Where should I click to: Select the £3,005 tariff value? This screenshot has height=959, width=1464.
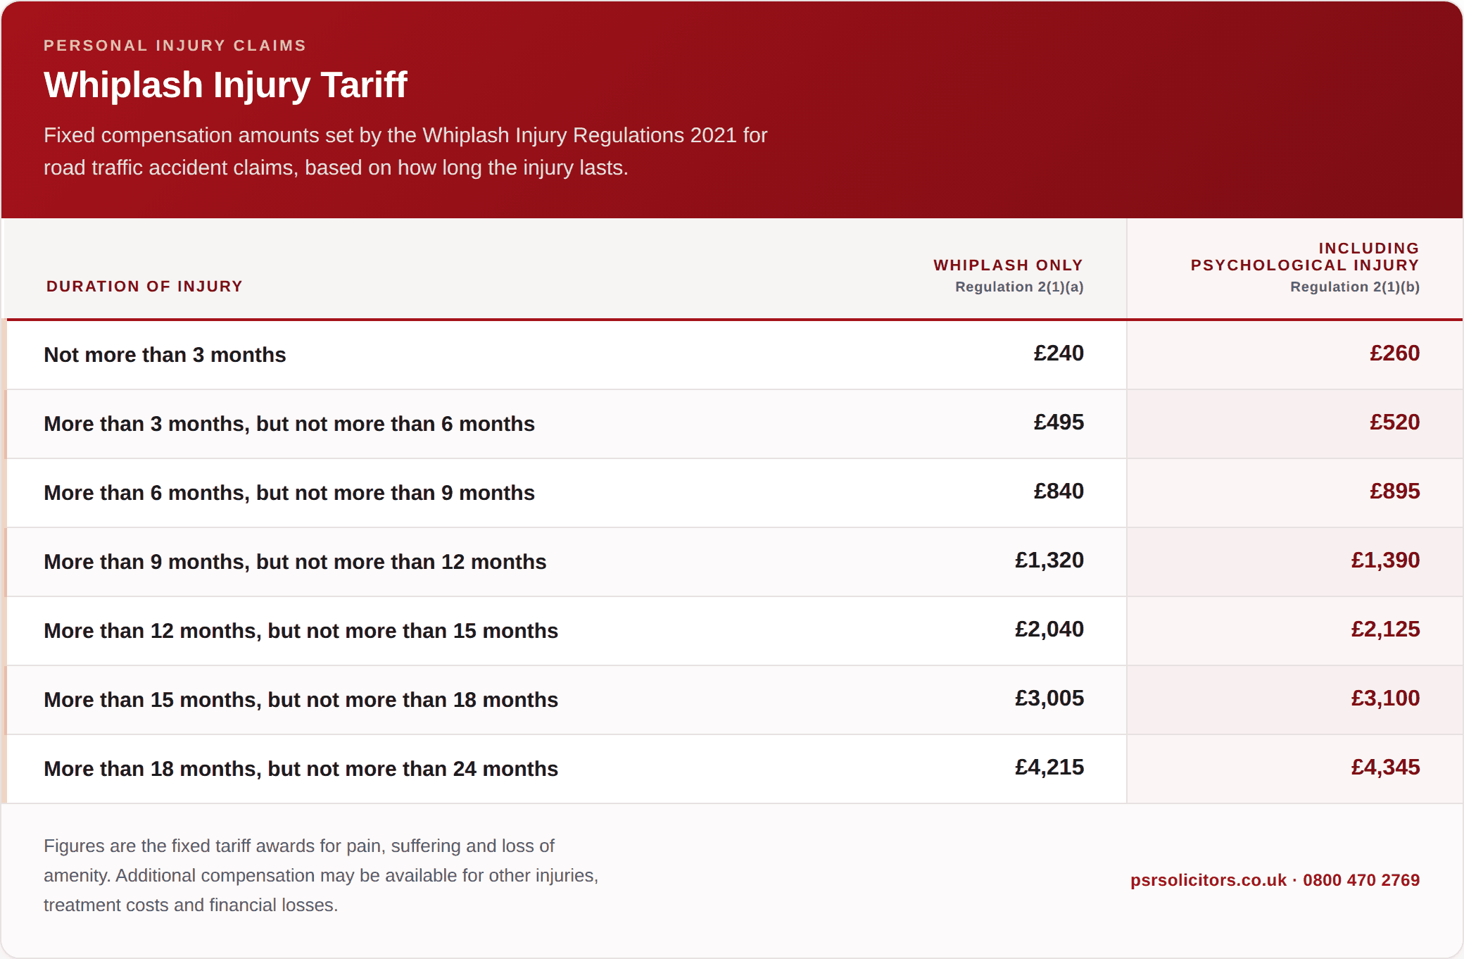tap(1049, 698)
